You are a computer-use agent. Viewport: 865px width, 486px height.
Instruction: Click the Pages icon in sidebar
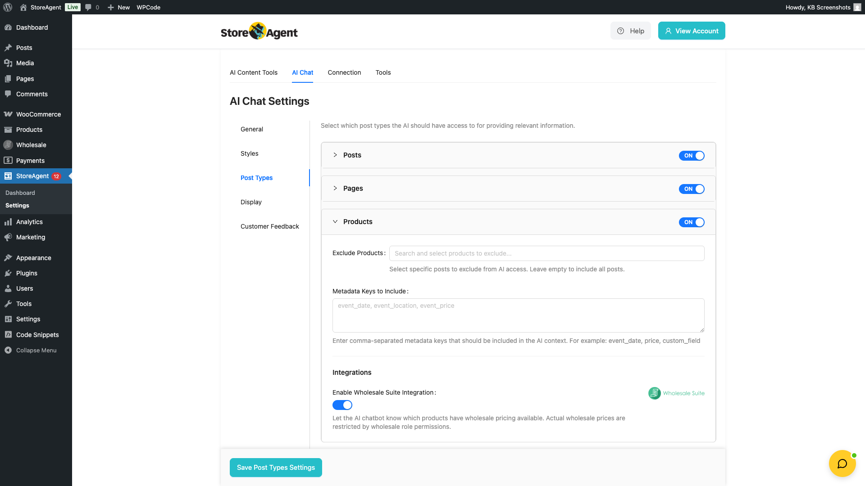tap(8, 79)
